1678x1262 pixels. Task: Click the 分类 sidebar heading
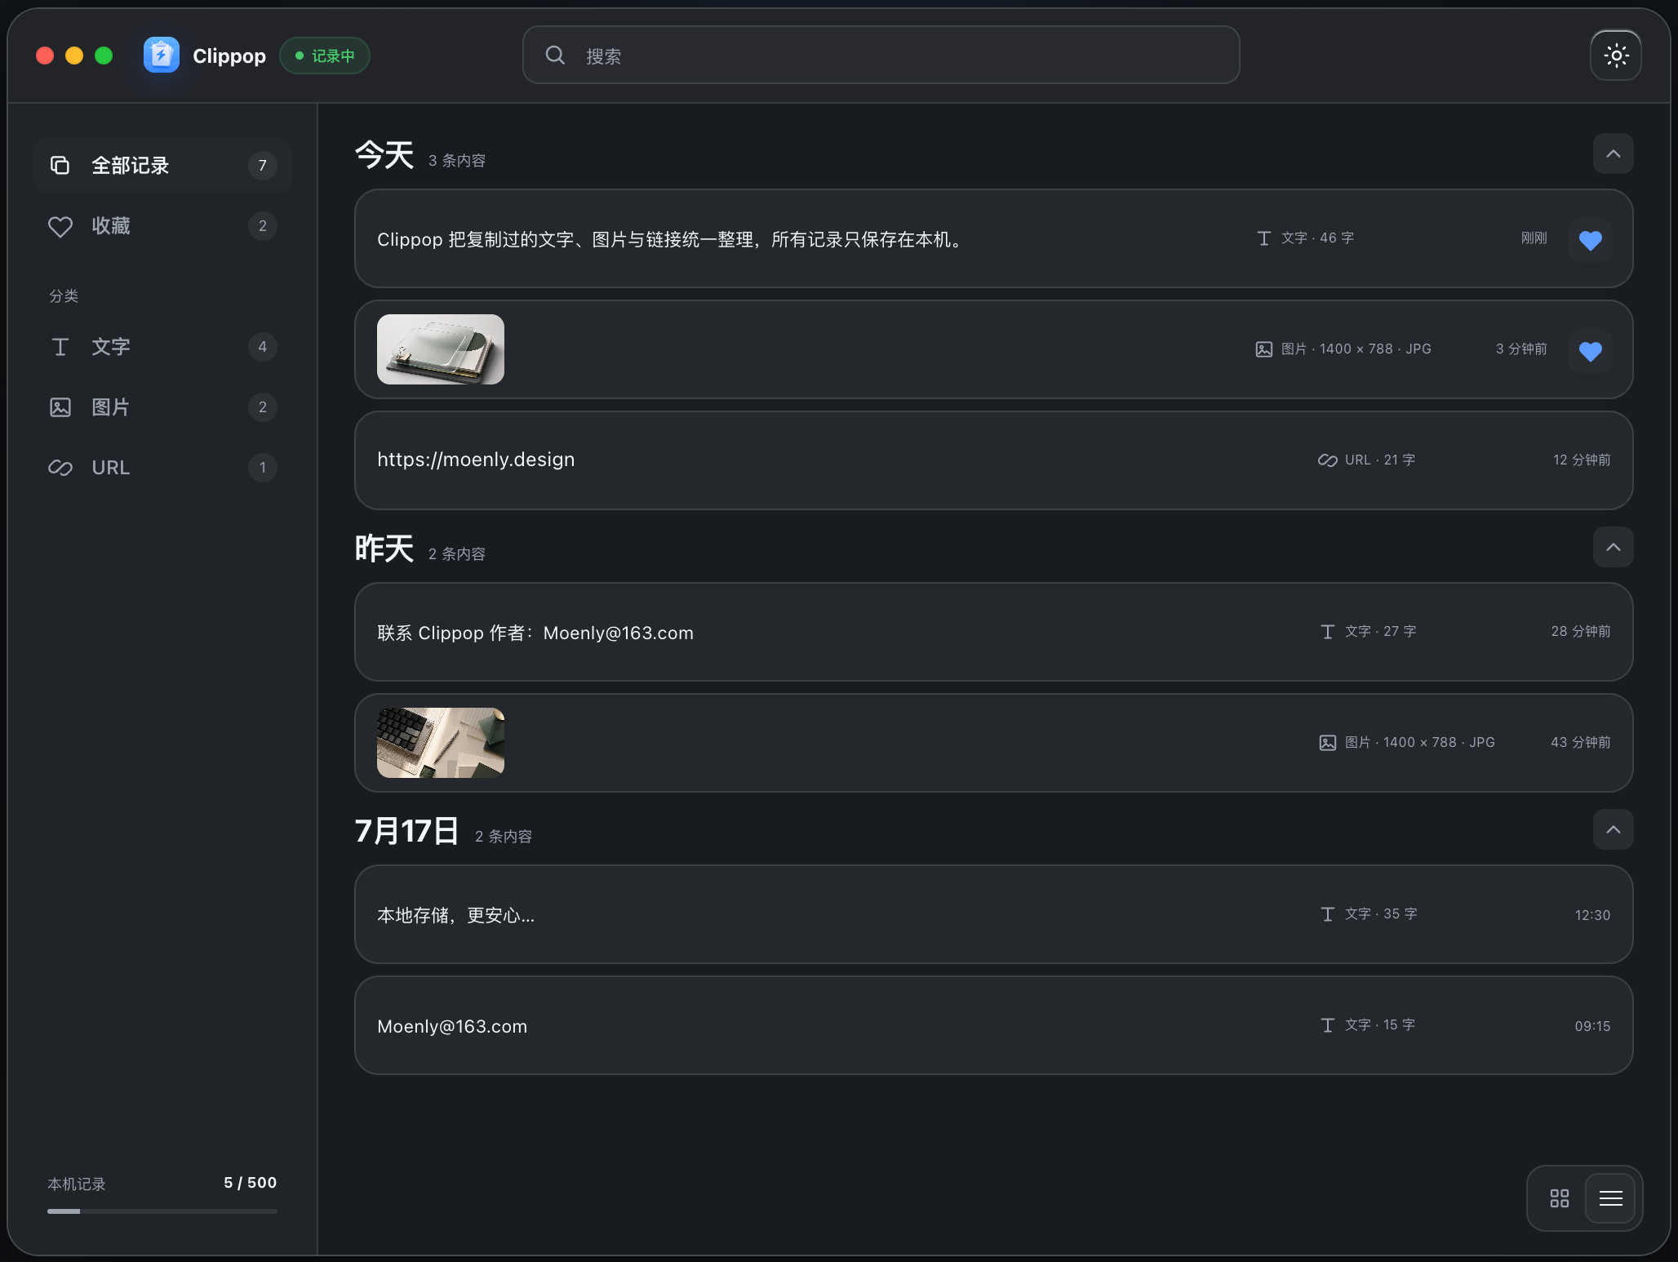64,296
